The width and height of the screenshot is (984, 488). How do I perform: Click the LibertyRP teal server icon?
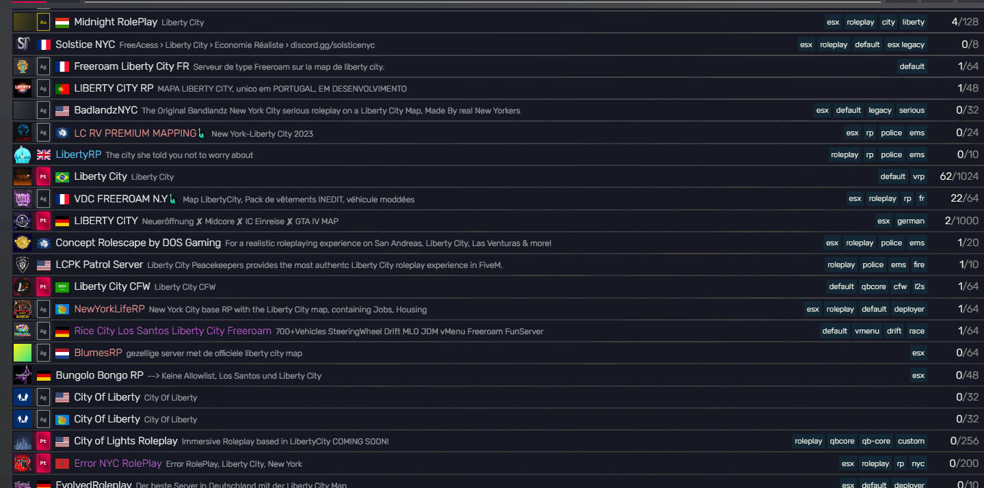pos(23,154)
